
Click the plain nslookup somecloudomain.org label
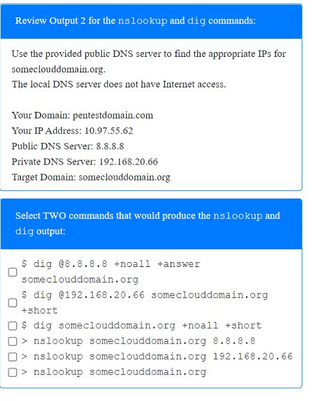click(x=114, y=372)
